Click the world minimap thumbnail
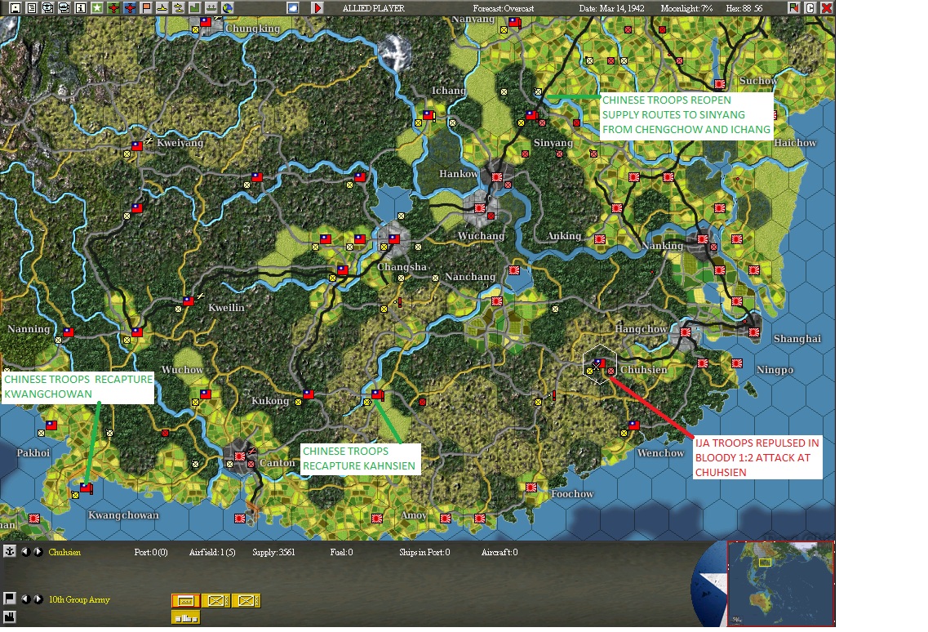The width and height of the screenshot is (928, 632). 780,584
